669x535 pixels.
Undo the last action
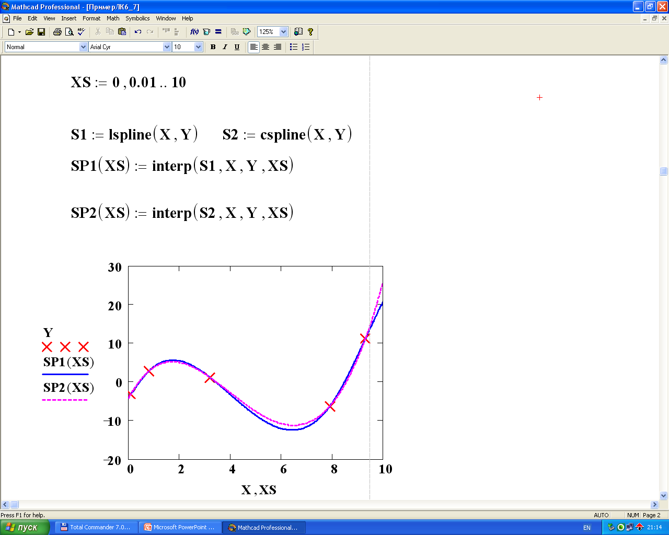coord(138,32)
